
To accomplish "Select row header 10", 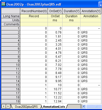I will point(11,65).
